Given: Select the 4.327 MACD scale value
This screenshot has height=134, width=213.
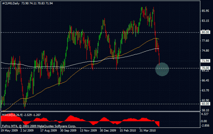Looking at the screenshot, I should coord(205,114).
